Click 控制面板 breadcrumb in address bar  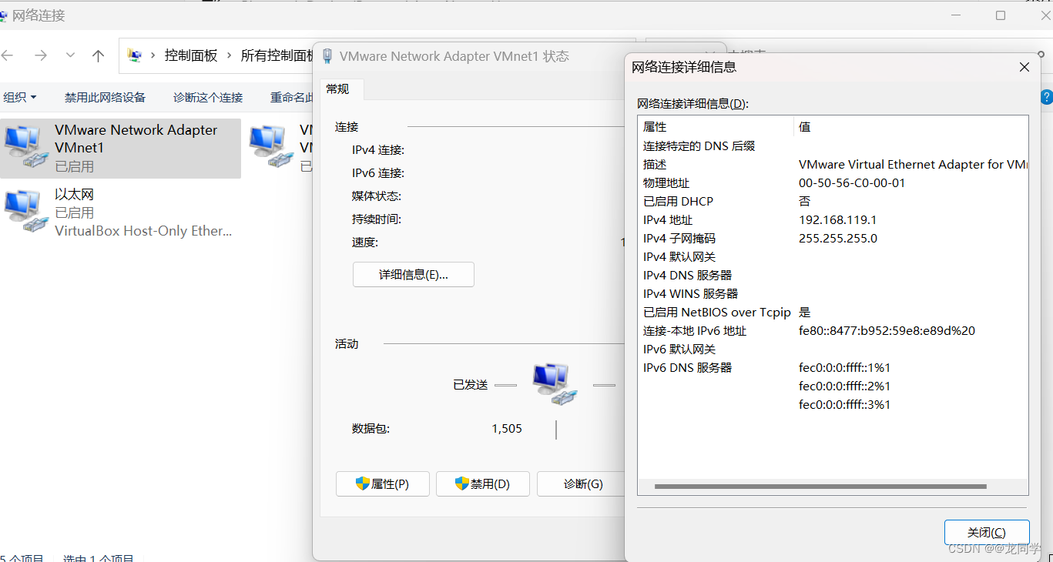191,55
